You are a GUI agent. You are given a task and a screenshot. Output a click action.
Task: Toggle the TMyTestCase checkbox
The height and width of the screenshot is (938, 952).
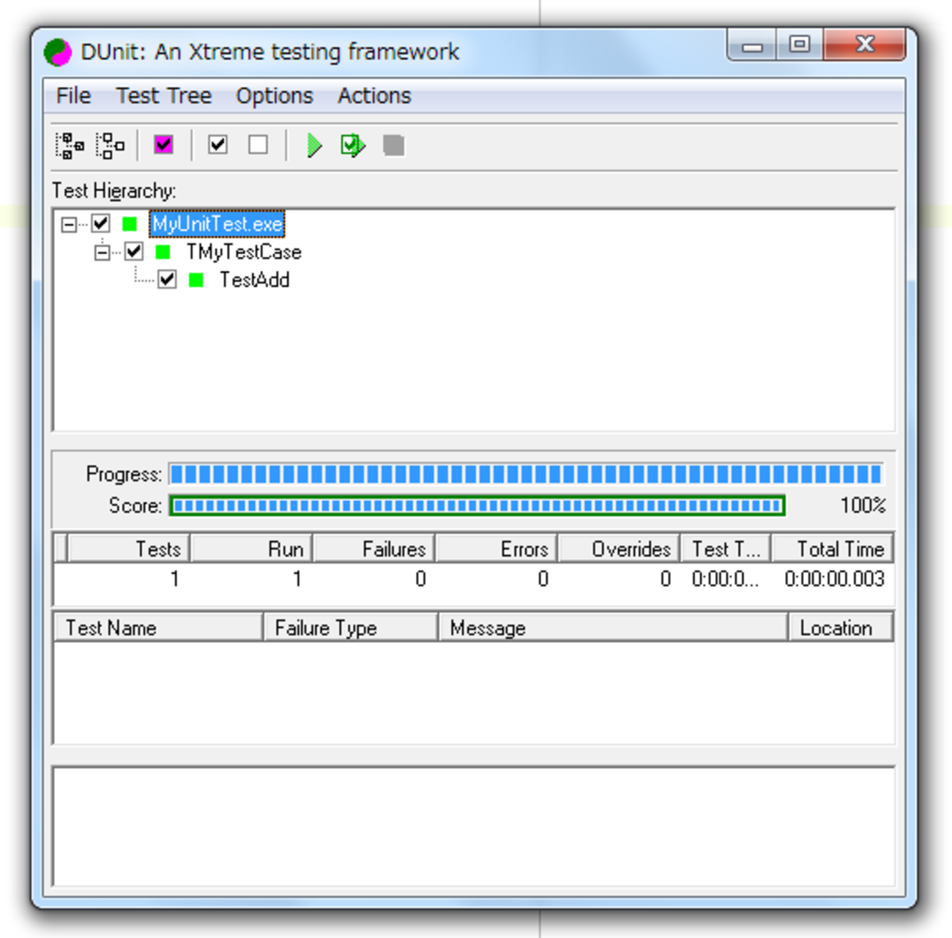click(x=134, y=252)
